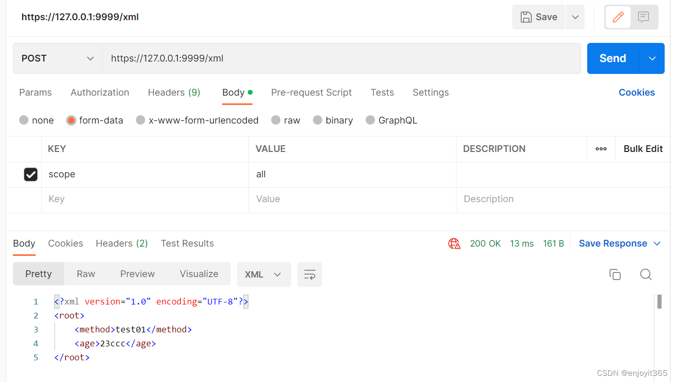Image resolution: width=675 pixels, height=382 pixels.
Task: Open the comment mode icon
Action: [x=643, y=17]
